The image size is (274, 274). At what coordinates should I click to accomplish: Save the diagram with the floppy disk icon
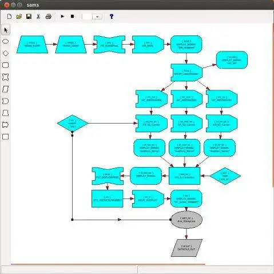(29, 17)
